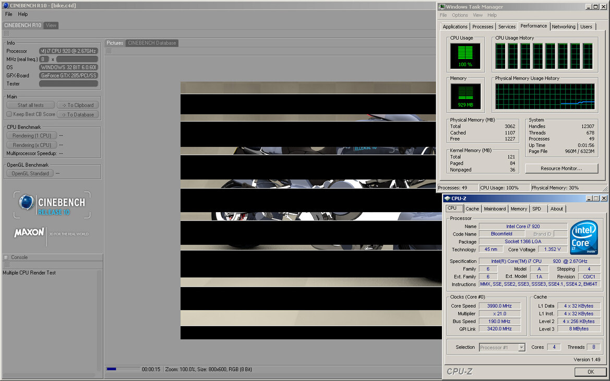Click the Task Manager title bar icon
Viewport: 610px width, 381px height.
[442, 7]
